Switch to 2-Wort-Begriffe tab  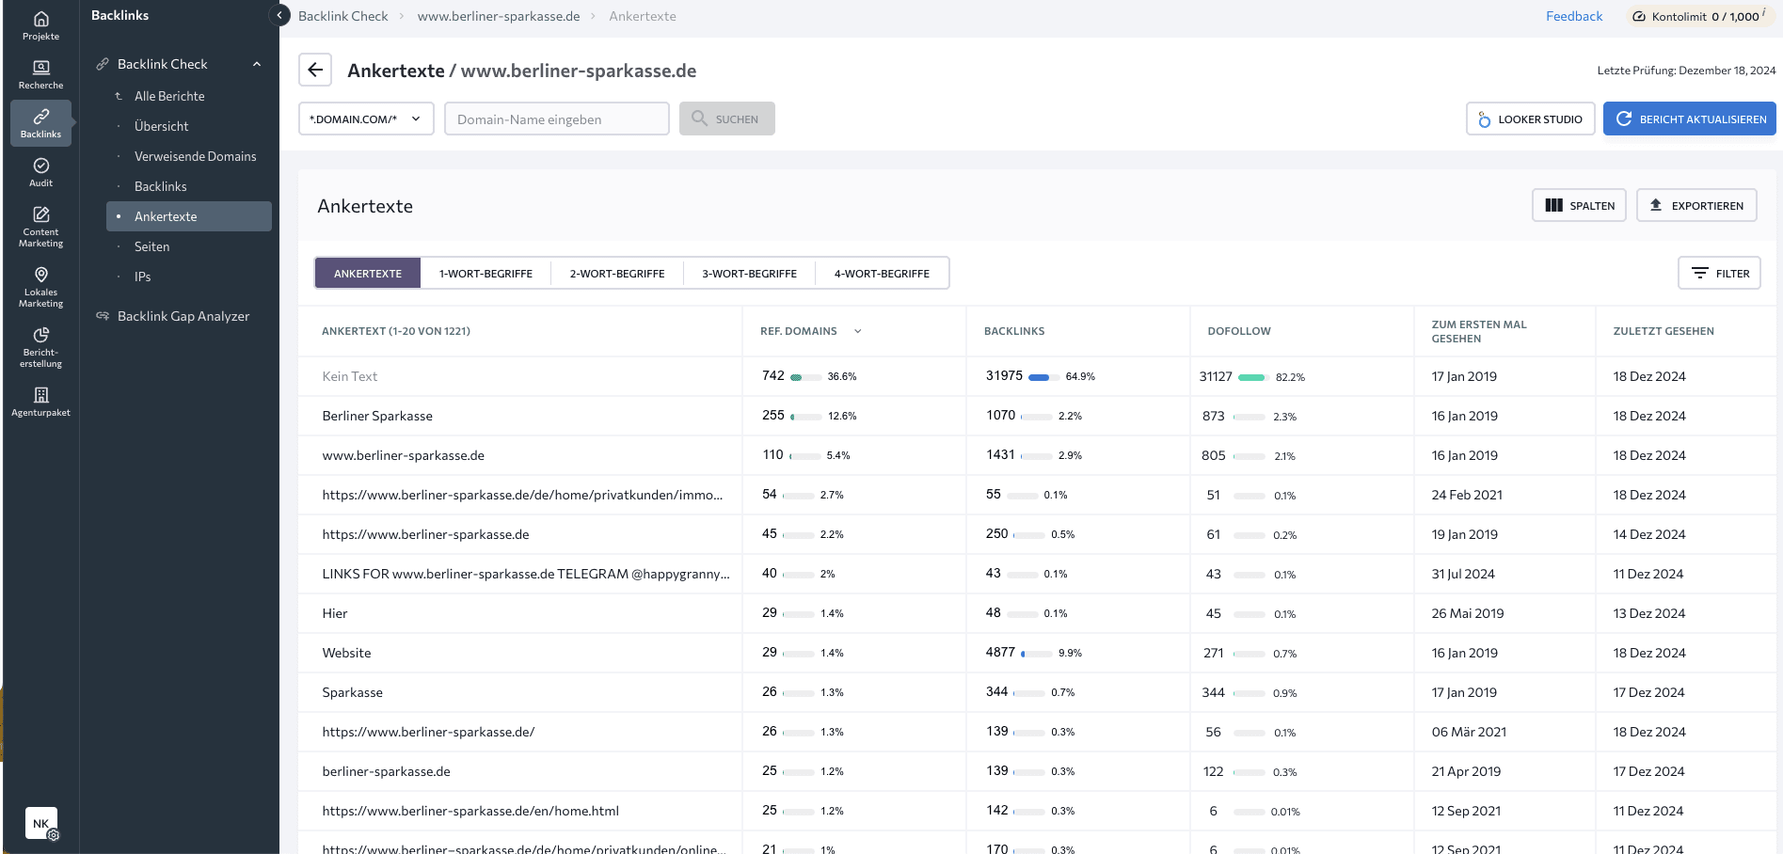[x=617, y=274]
